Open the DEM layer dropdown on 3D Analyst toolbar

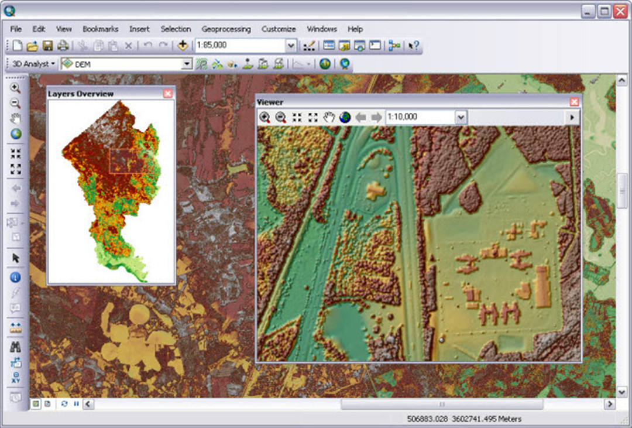186,64
